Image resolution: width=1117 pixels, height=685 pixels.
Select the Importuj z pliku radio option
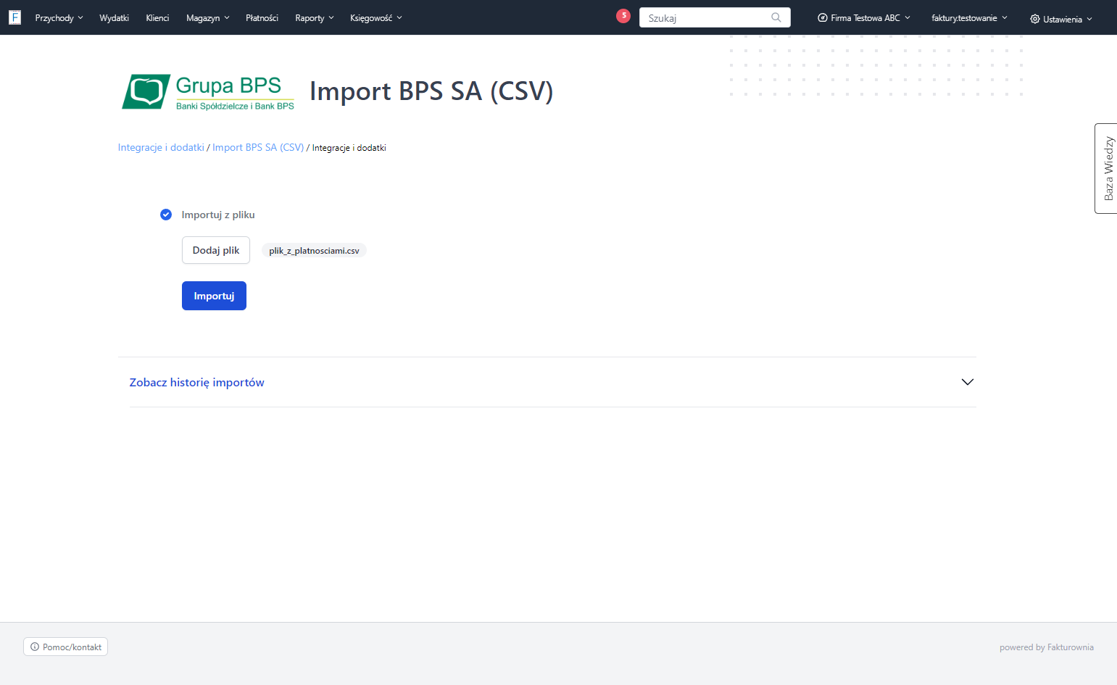[166, 215]
